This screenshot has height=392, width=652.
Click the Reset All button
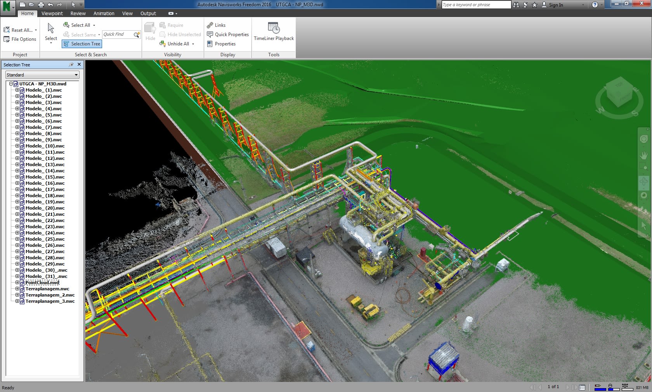18,30
